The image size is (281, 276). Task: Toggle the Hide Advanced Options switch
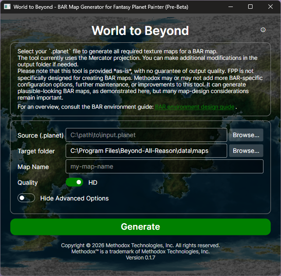26,198
